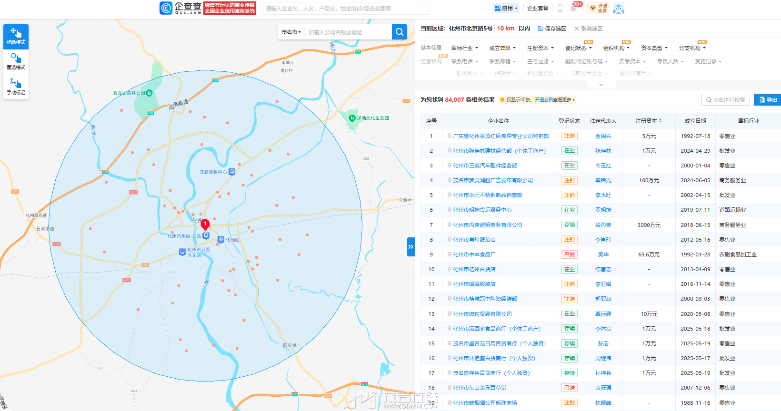Click 保存选区 to save the selected area
Viewport: 781px width, 411px height.
tap(552, 29)
